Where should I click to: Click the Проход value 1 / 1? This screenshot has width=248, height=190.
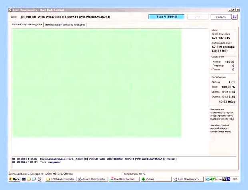pos(232,82)
